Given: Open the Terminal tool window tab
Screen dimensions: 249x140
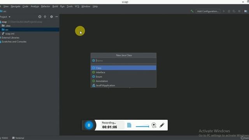Looking at the screenshot, I should (18, 138).
